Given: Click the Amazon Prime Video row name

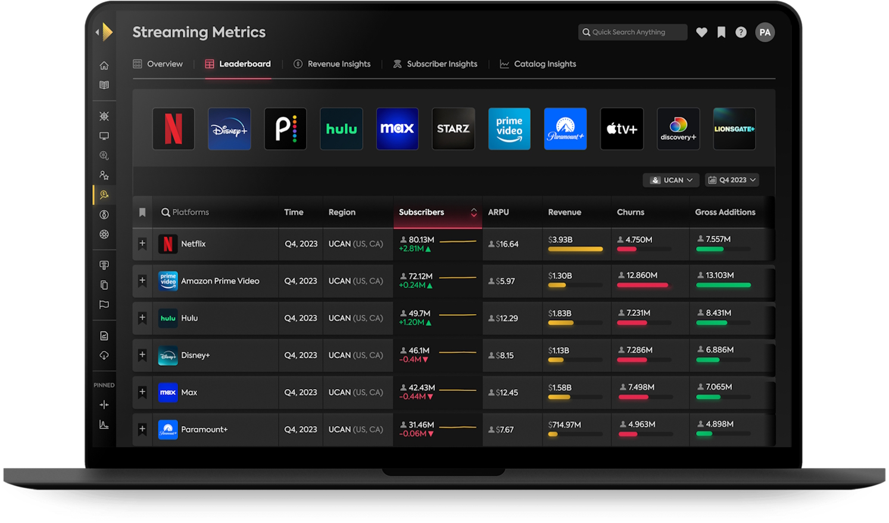Looking at the screenshot, I should coord(220,281).
